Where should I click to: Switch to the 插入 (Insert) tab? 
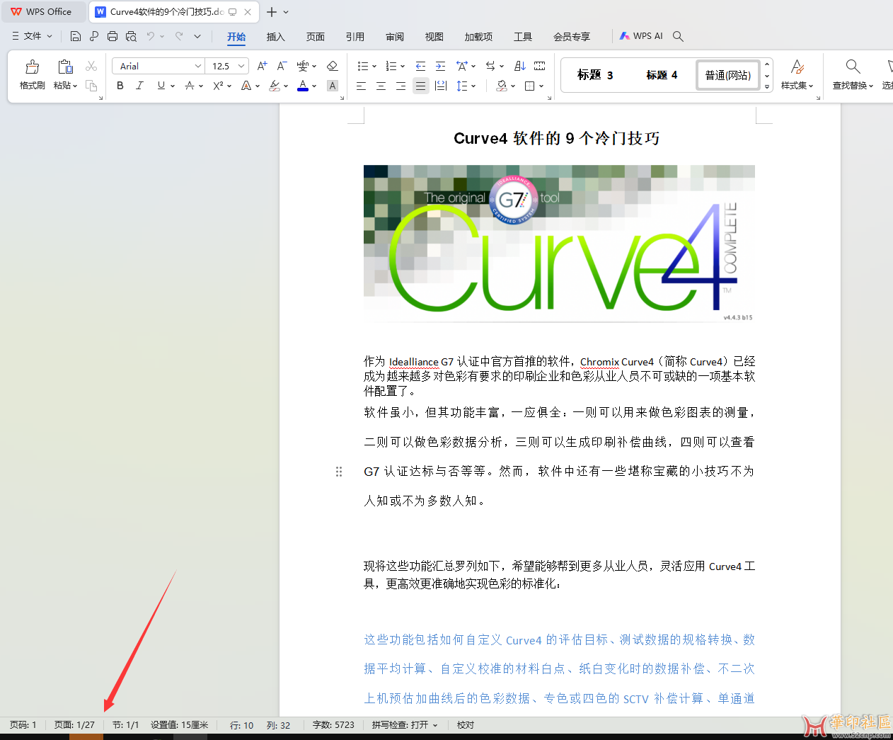[275, 37]
